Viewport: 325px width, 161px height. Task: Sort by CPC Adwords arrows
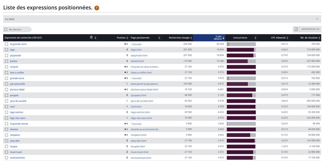click(287, 38)
